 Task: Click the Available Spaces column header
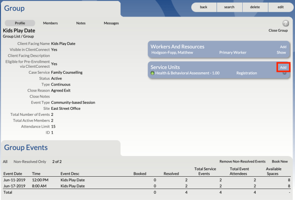pos(273,171)
